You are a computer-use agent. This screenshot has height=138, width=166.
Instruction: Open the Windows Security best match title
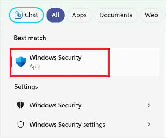click(x=55, y=58)
